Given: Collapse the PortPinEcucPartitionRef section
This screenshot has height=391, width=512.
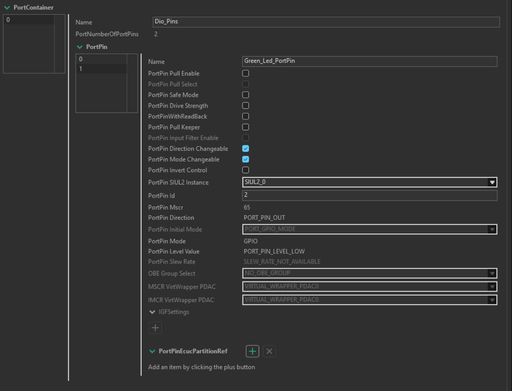Looking at the screenshot, I should click(x=152, y=352).
